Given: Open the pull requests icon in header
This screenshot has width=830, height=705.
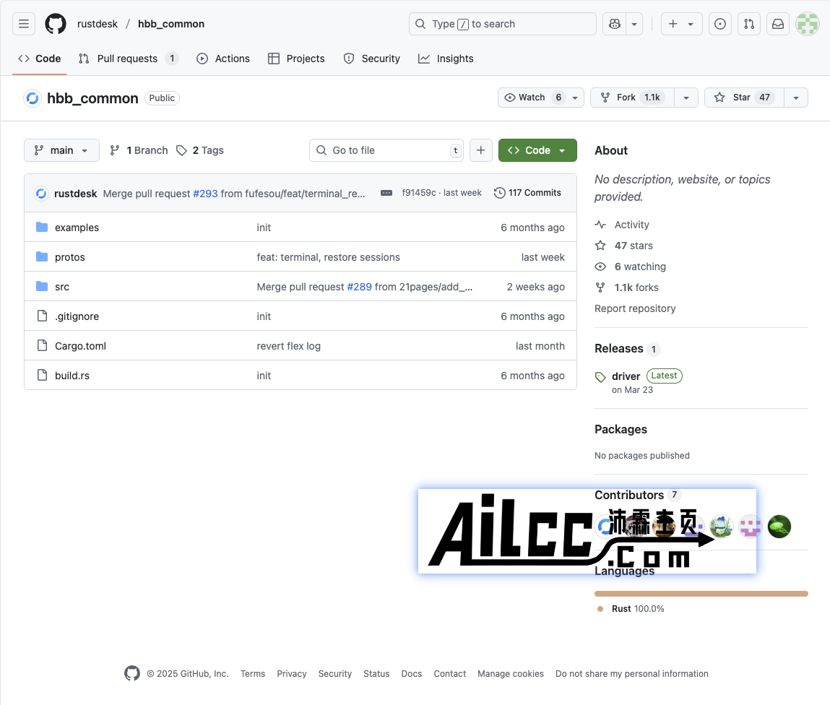Looking at the screenshot, I should click(x=749, y=24).
